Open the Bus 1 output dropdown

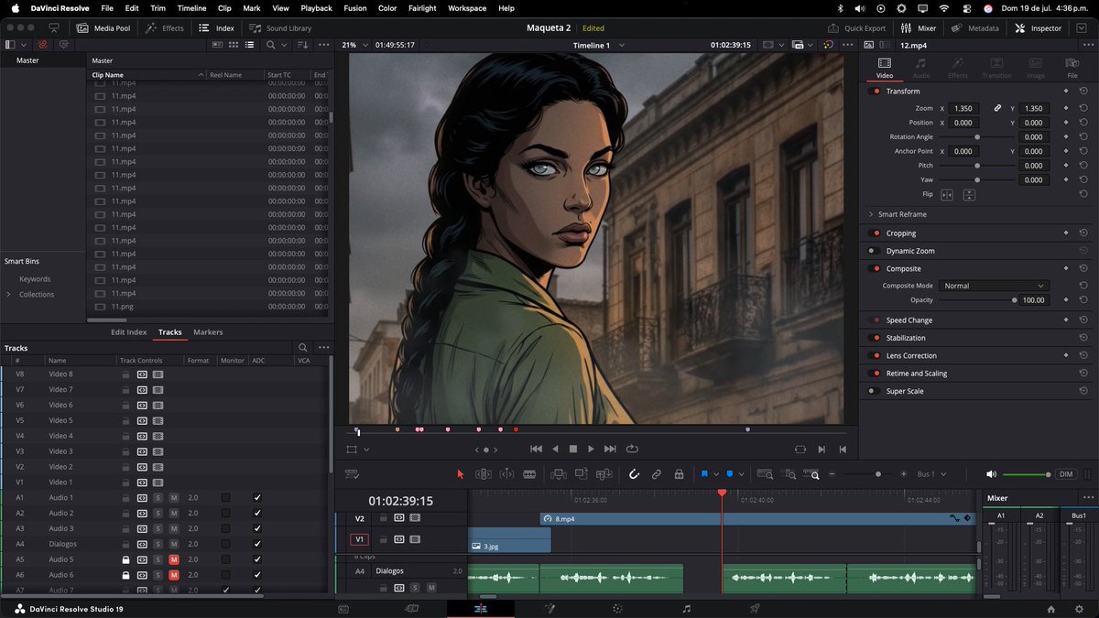coord(932,474)
